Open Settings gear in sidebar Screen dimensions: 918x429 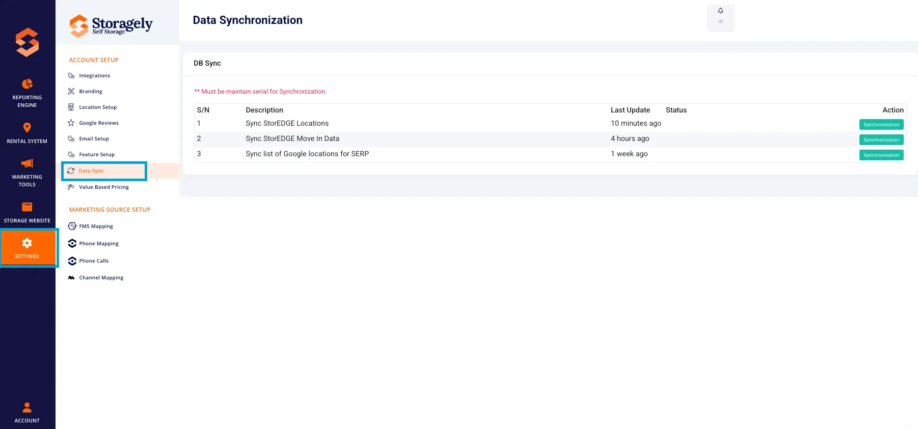(27, 243)
